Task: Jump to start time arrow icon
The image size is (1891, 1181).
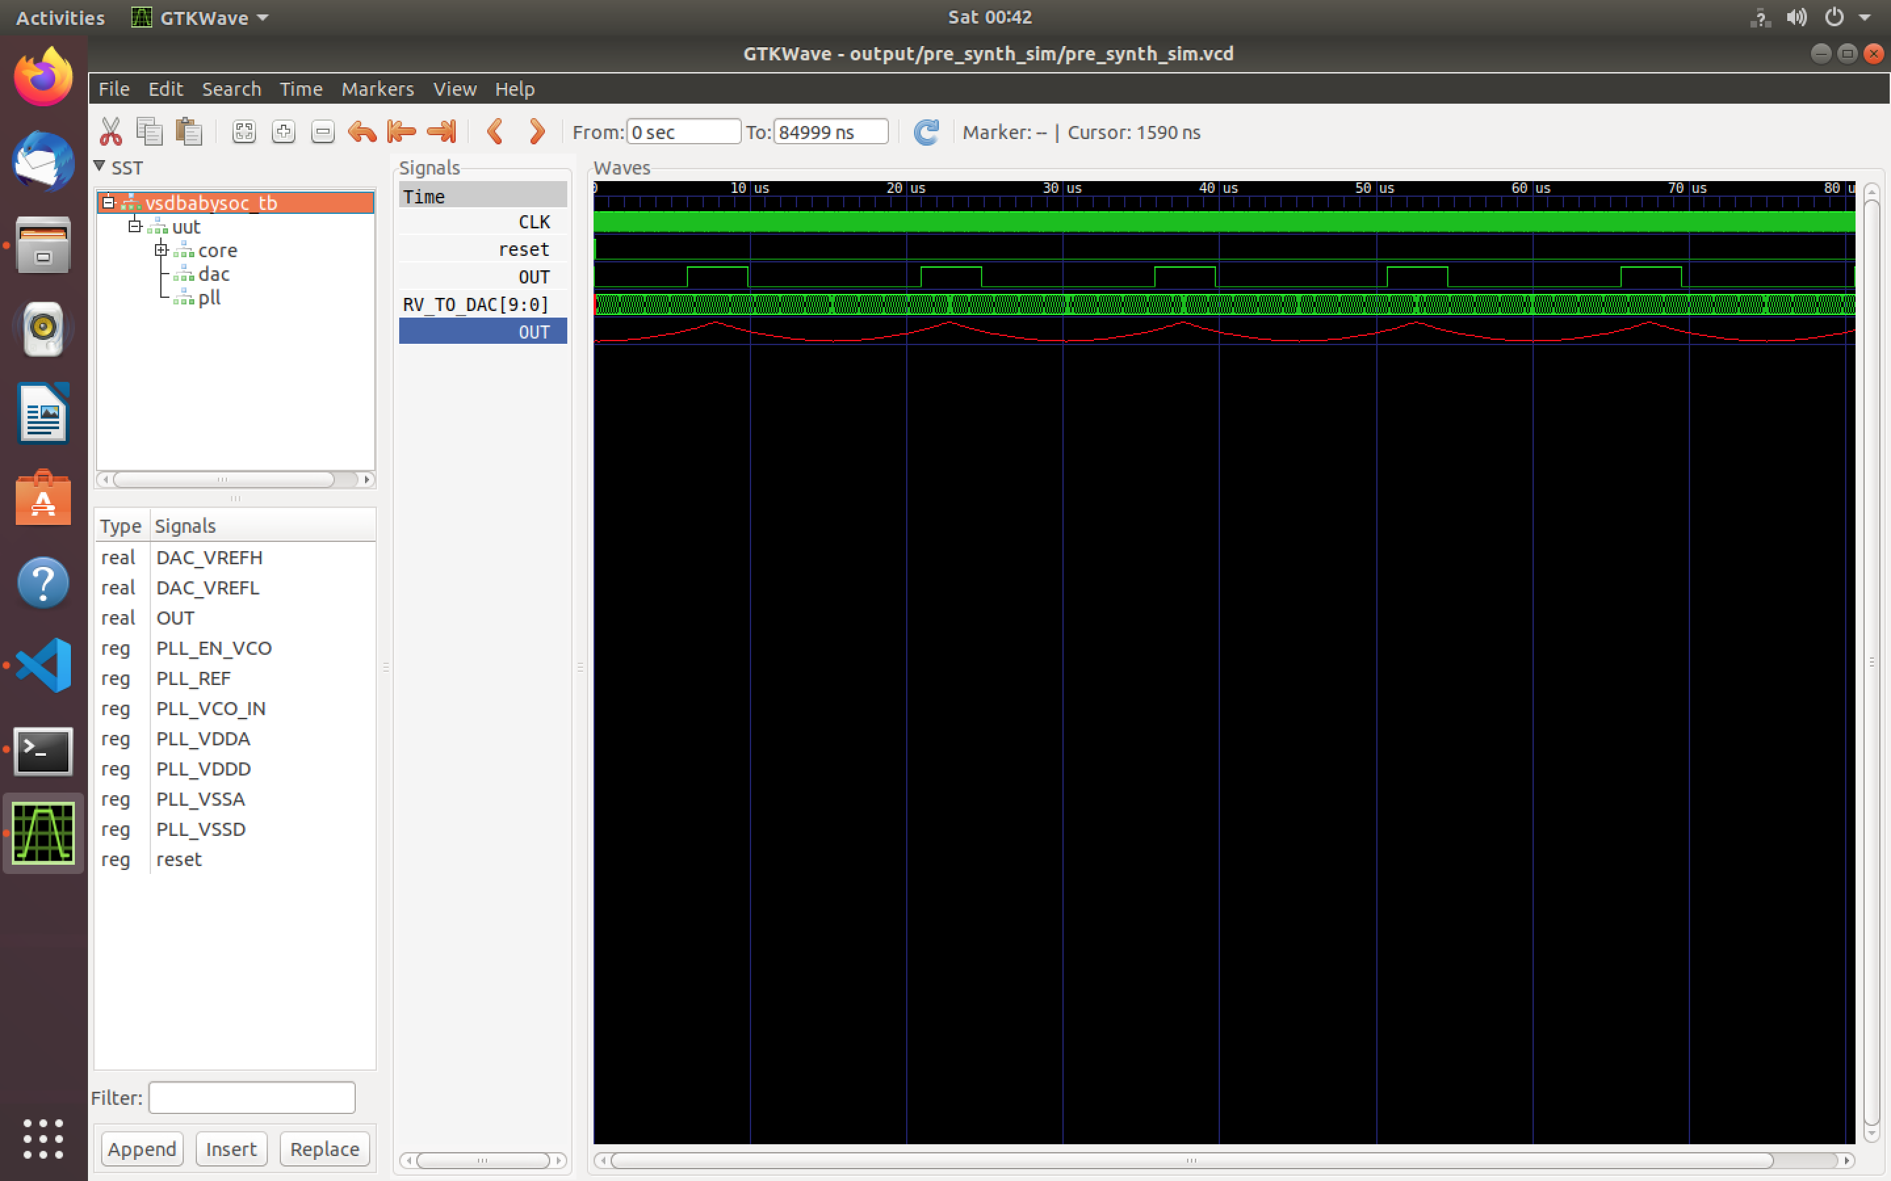Action: (x=402, y=132)
